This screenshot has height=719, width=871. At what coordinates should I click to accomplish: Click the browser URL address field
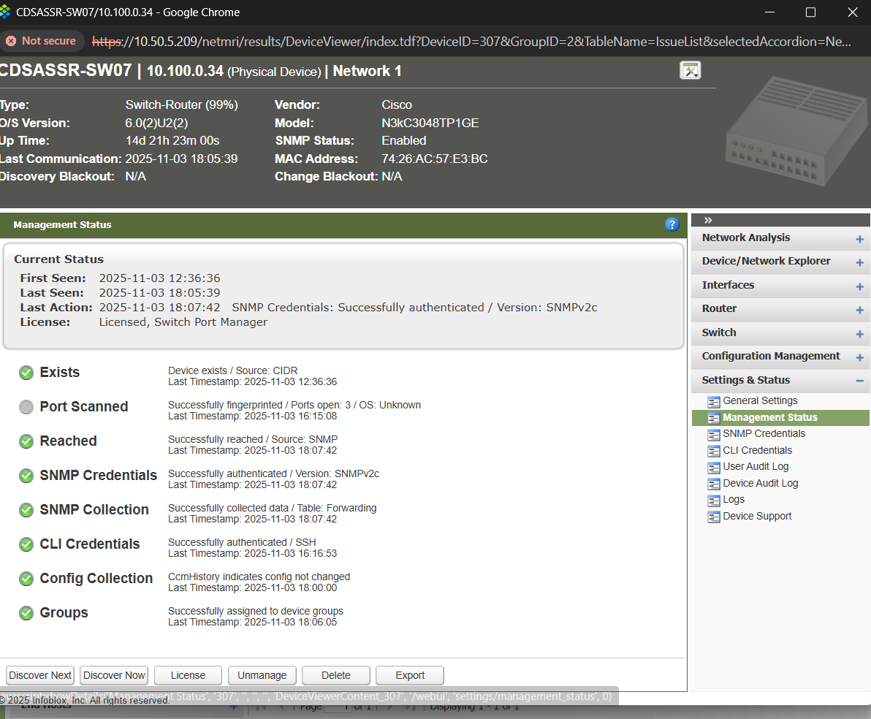471,42
